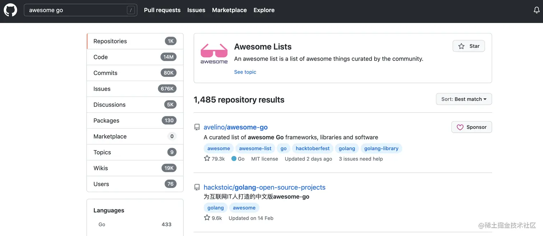This screenshot has width=543, height=236.
Task: Open Explore in the top navigation
Action: coord(264,10)
